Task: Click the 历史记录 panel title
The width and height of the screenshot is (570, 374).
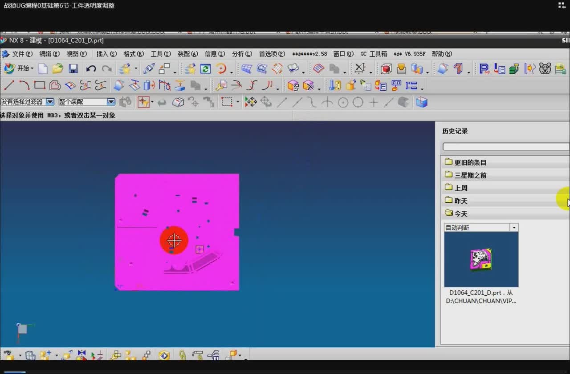Action: (x=455, y=131)
